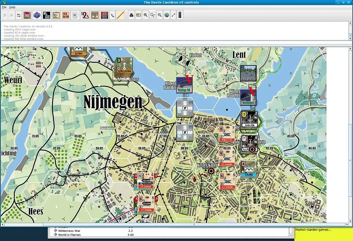Click the map scrollbar's left arrow
This screenshot has width=353, height=241.
tap(3, 225)
